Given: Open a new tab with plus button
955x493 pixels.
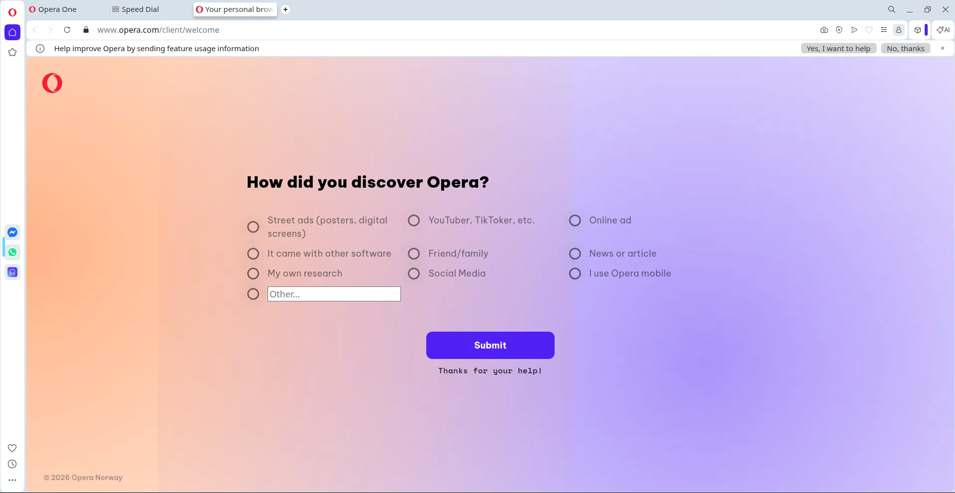Looking at the screenshot, I should (286, 9).
